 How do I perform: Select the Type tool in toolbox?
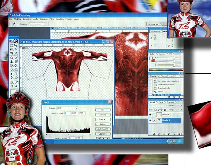(x=16, y=74)
